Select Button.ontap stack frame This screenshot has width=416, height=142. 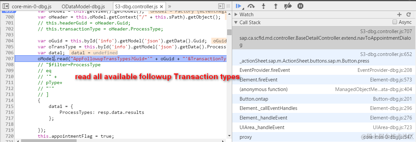point(324,99)
